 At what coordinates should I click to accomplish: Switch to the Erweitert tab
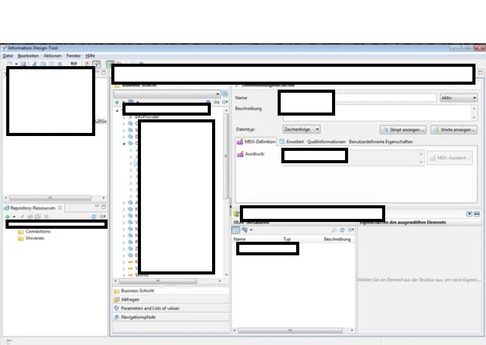pyautogui.click(x=291, y=142)
